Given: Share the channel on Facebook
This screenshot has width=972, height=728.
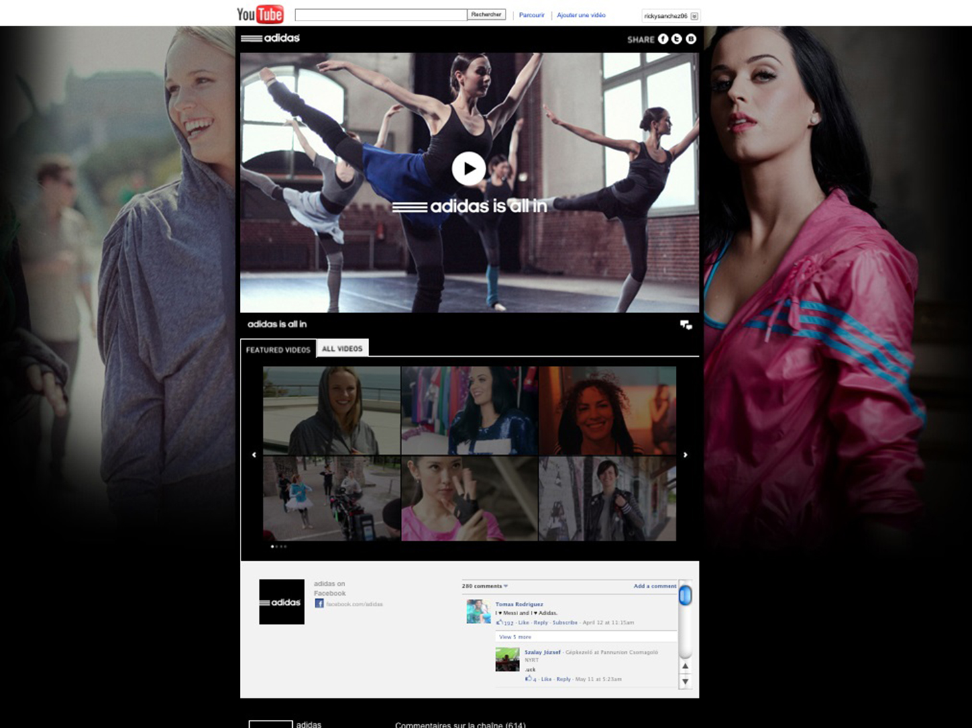Looking at the screenshot, I should click(663, 39).
